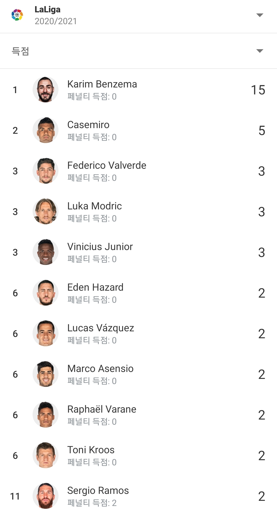Screen dimensions: 277x516
Task: Tap Sergio Ramos's player photo
Action: point(46,496)
